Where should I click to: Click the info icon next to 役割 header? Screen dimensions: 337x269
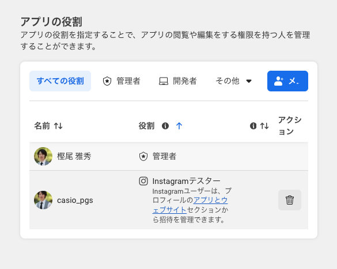pyautogui.click(x=165, y=126)
